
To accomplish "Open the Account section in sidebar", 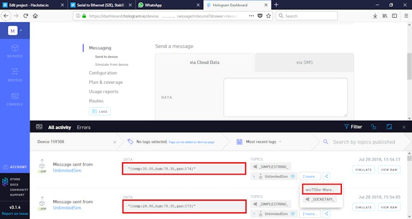I will pos(15,167).
